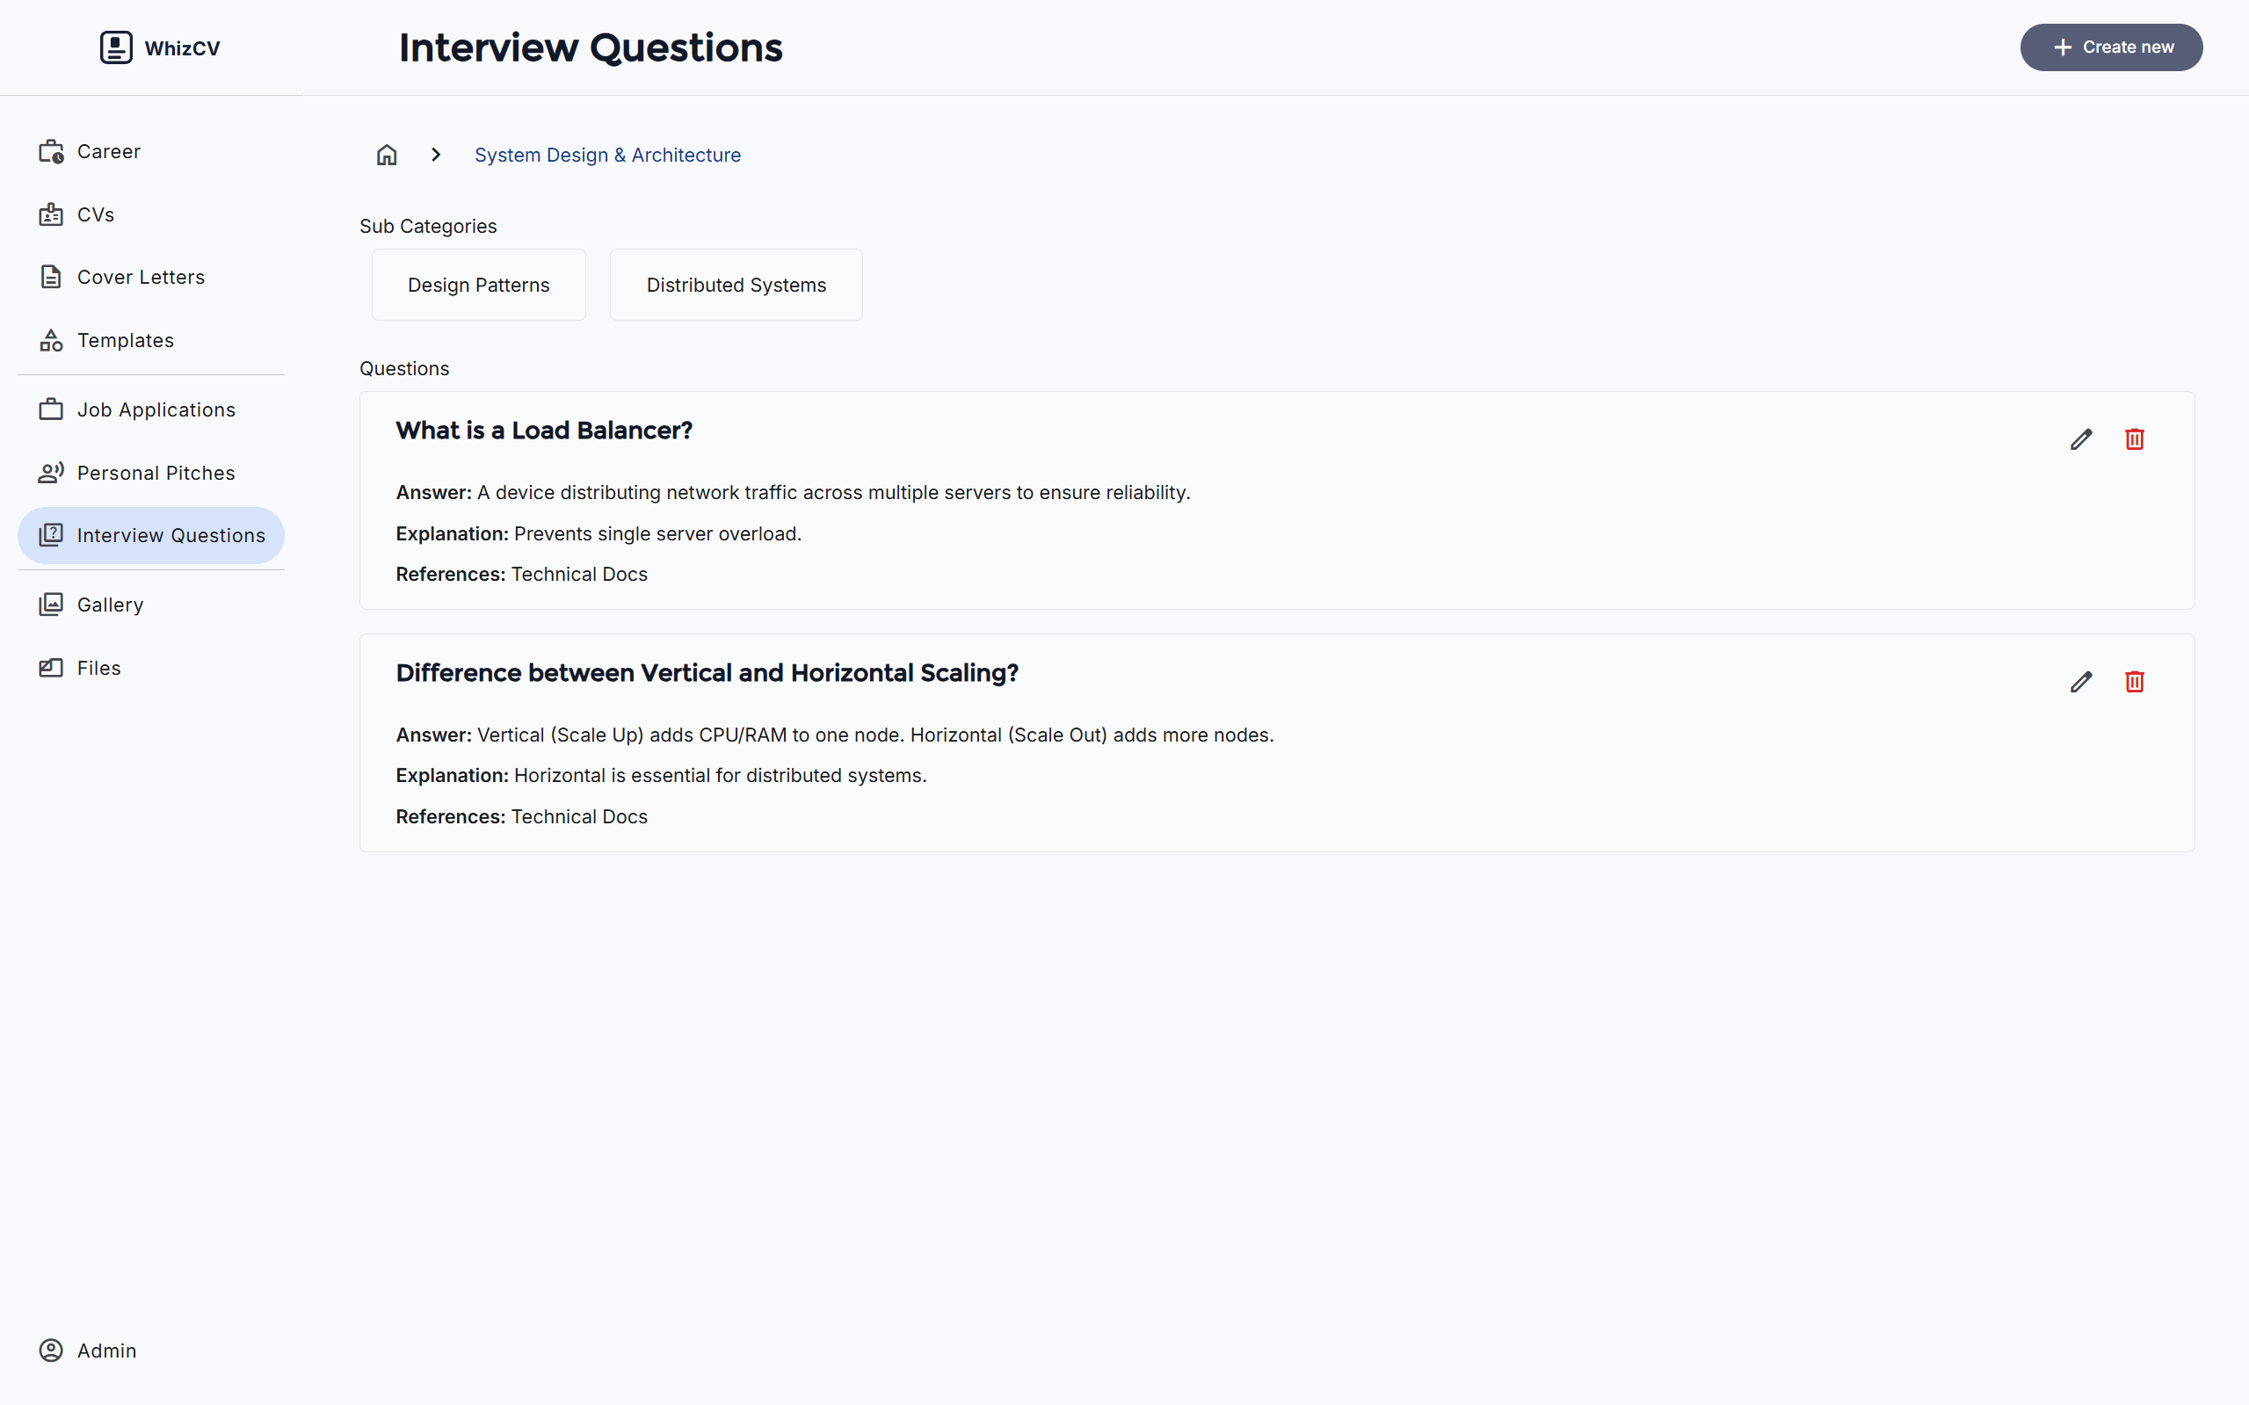Click the WhizCV logo icon
Screen dimensions: 2249x1405
[x=116, y=47]
